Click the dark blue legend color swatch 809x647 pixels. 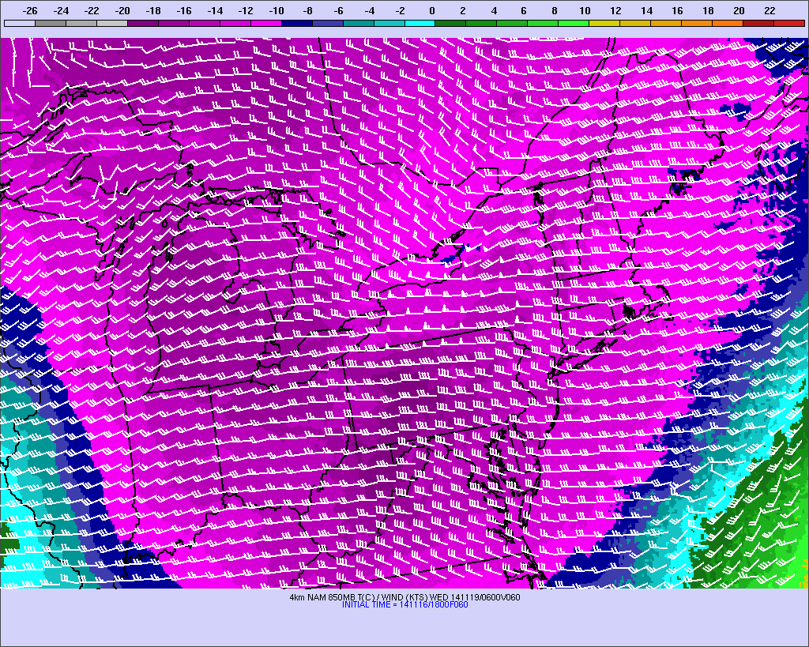pos(297,24)
